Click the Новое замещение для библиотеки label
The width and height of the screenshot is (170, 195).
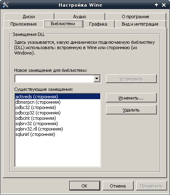[x=51, y=70]
